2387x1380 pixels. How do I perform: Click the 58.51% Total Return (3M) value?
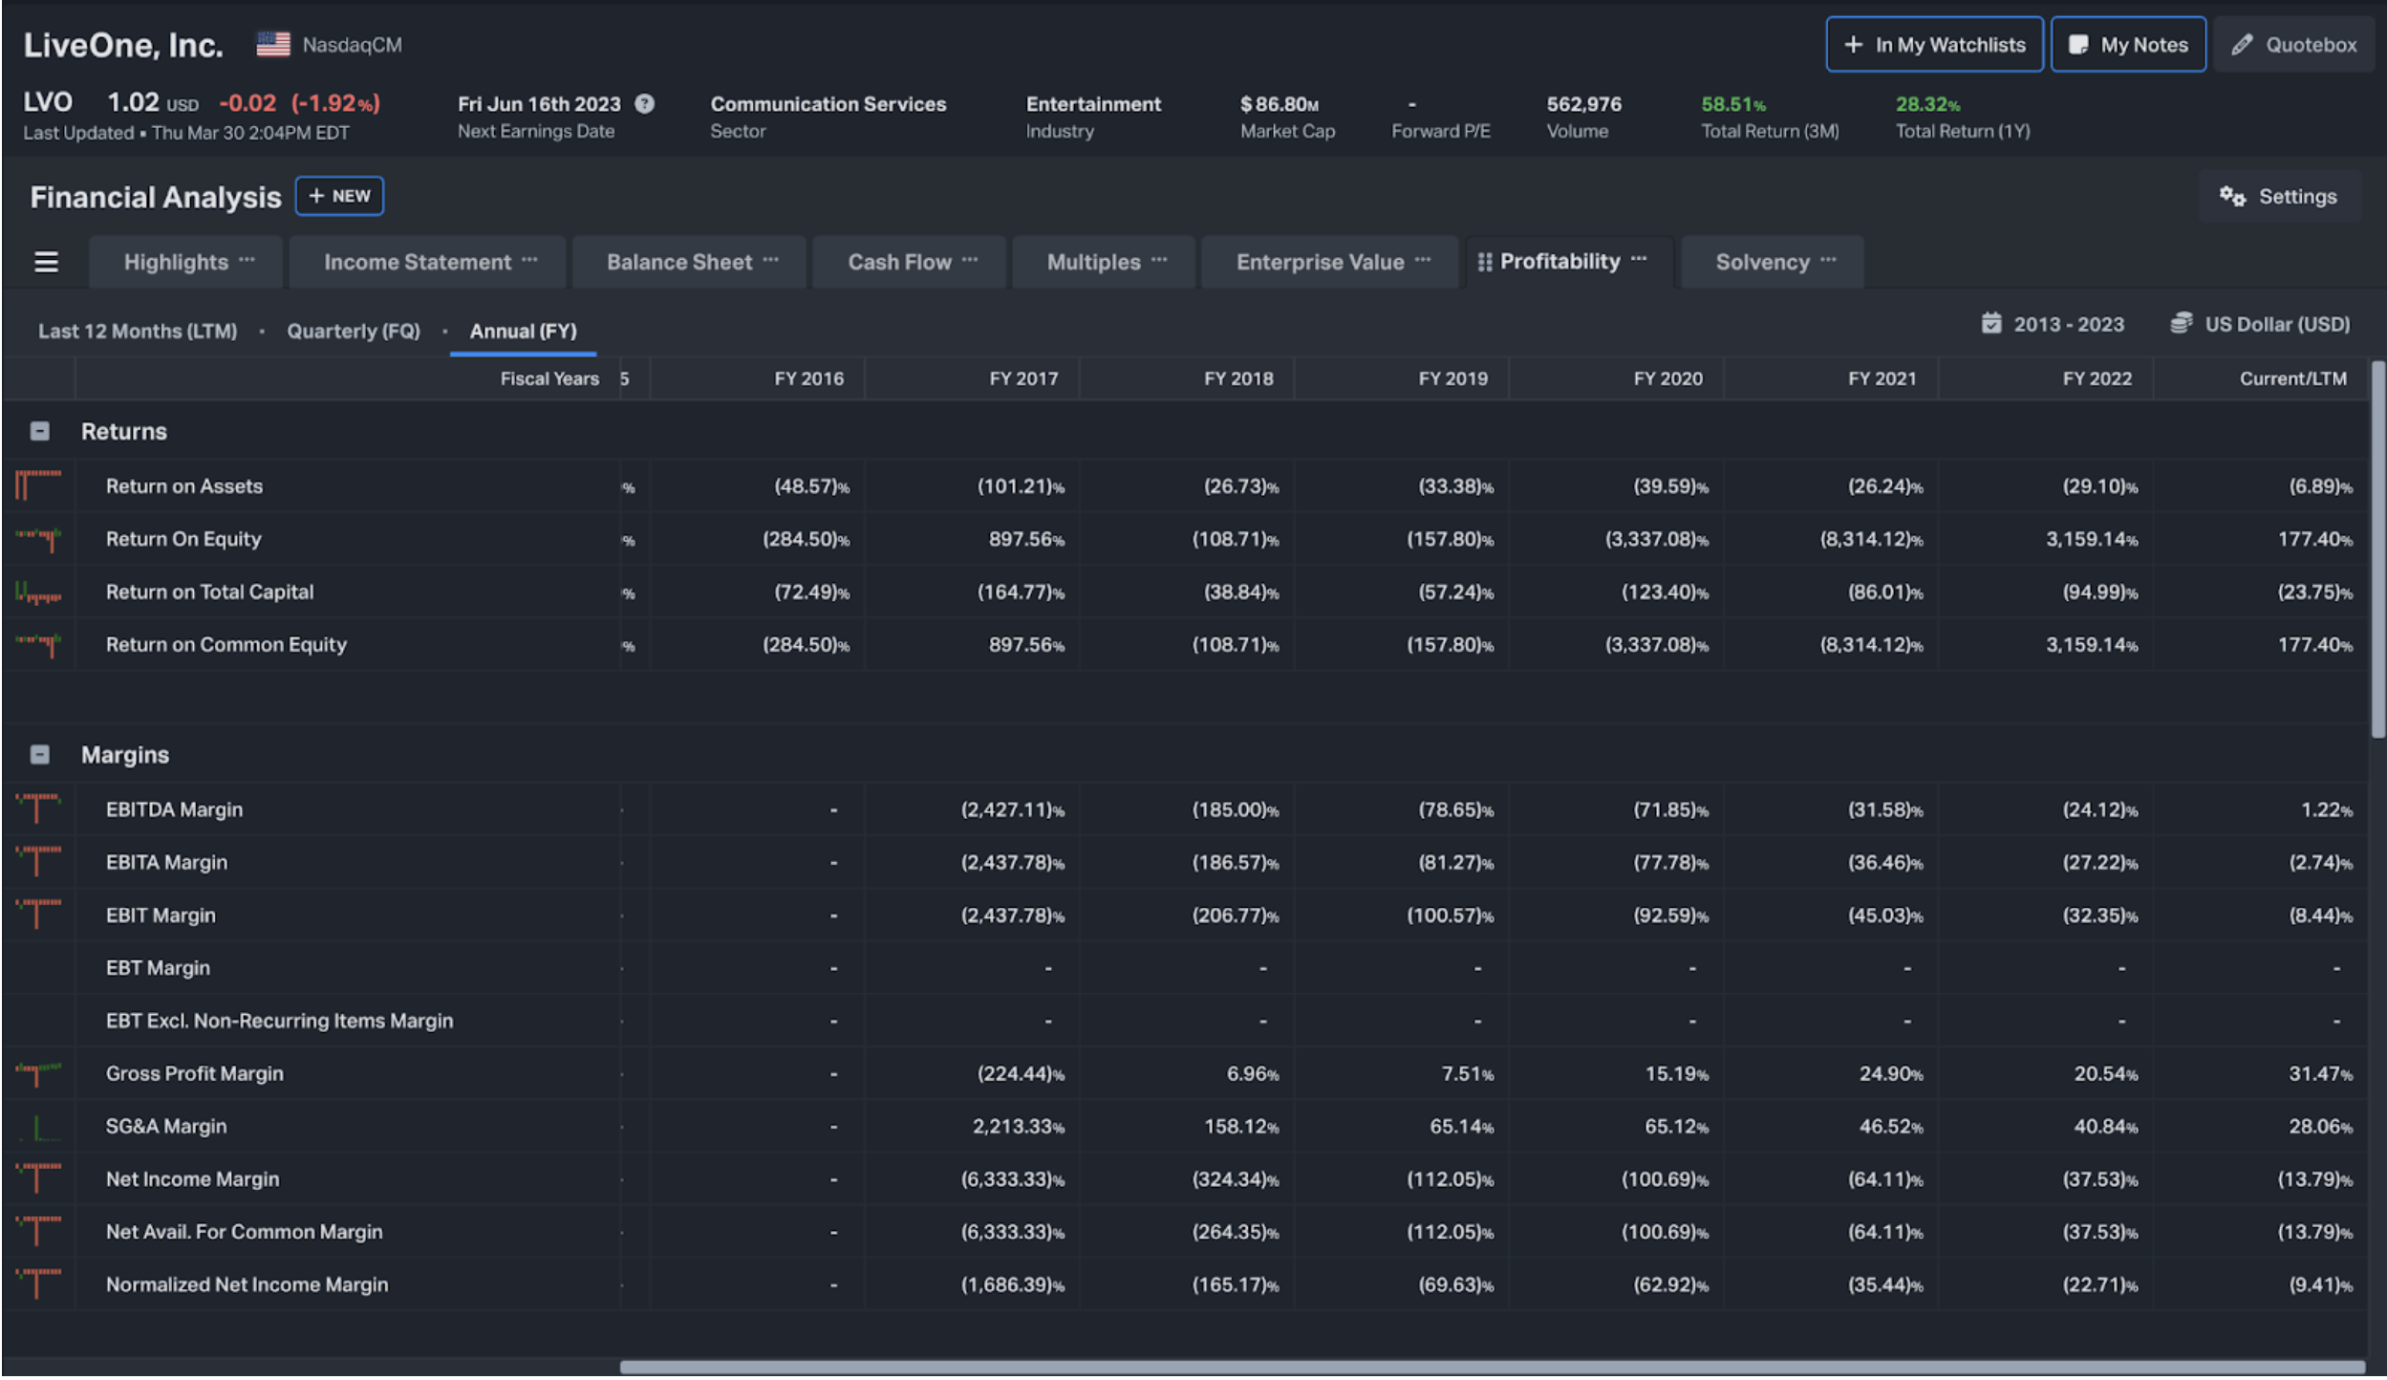point(1732,104)
